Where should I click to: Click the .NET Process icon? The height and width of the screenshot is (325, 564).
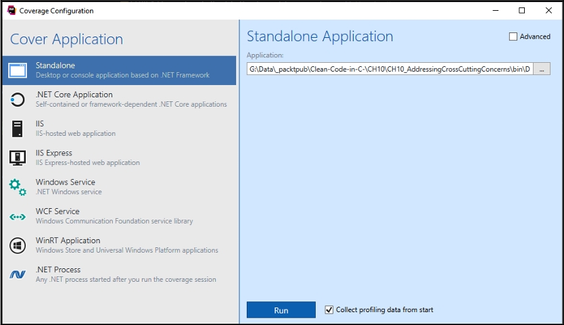(x=18, y=274)
